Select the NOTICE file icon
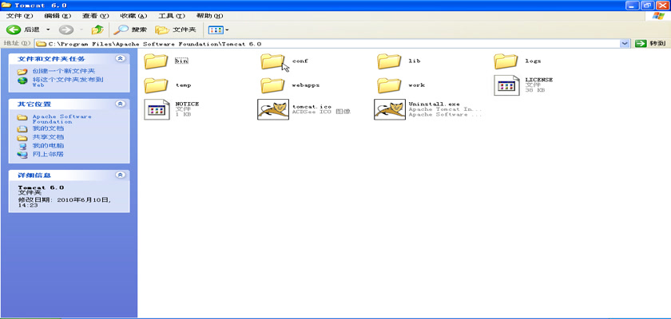Image resolution: width=671 pixels, height=319 pixels. (x=157, y=109)
